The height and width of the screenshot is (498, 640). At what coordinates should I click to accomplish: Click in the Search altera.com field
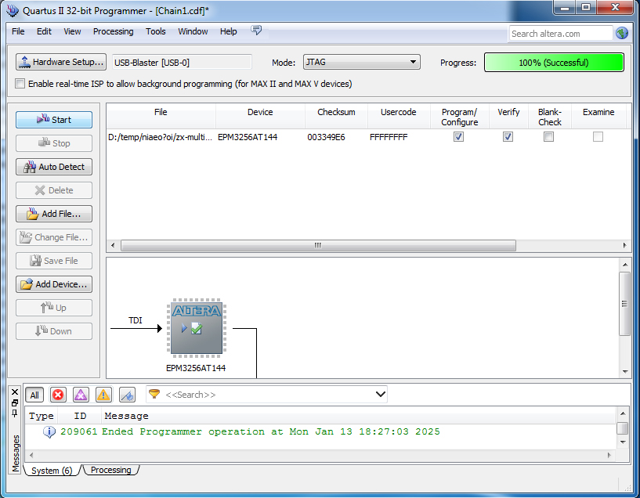pyautogui.click(x=560, y=34)
